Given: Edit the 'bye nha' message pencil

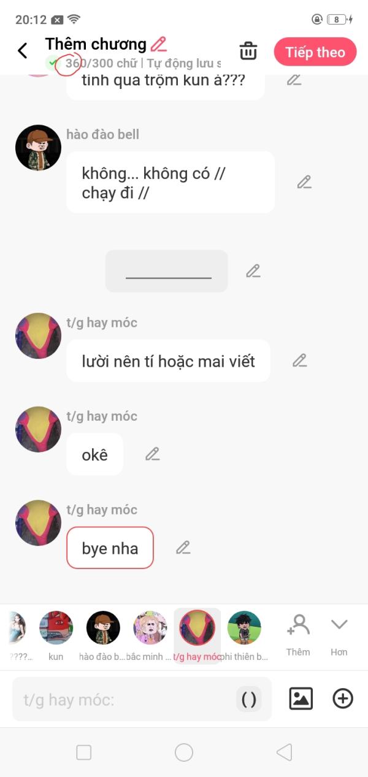Looking at the screenshot, I should click(x=183, y=548).
